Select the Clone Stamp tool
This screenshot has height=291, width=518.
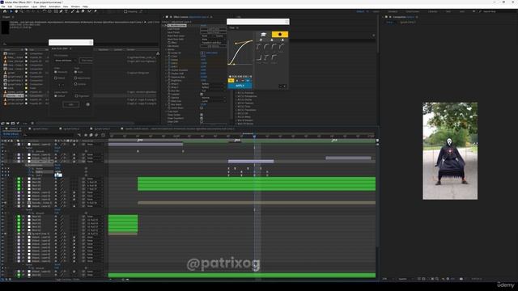pyautogui.click(x=78, y=11)
